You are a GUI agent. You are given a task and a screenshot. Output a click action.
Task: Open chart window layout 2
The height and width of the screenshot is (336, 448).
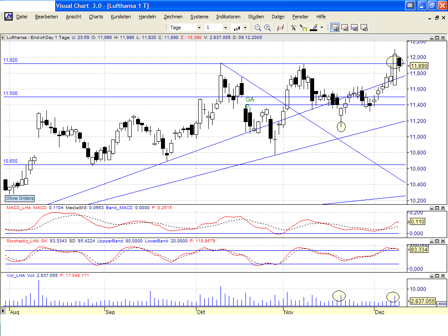(x=345, y=27)
